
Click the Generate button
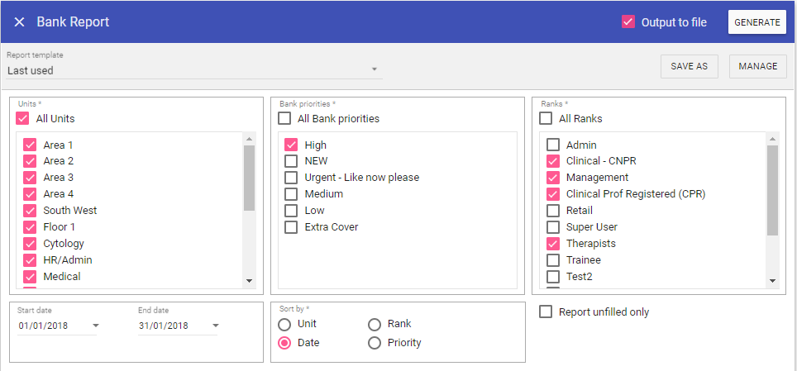[756, 22]
